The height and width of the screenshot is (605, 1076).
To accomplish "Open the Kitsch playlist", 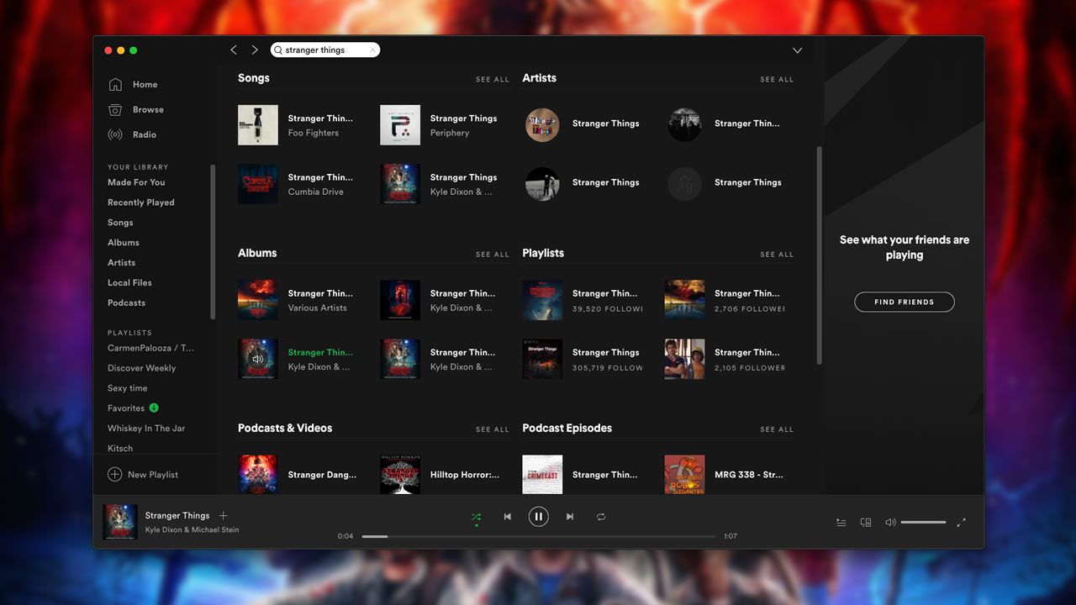I will click(120, 449).
